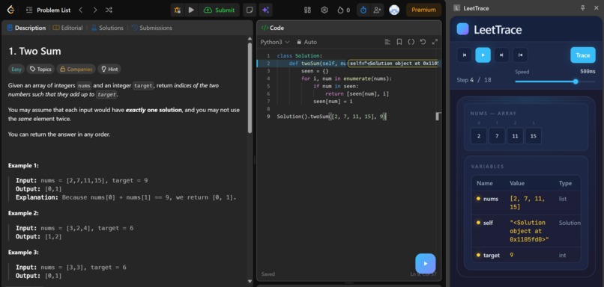Click the LeetTrace gradient logo square
The height and width of the screenshot is (287, 604).
462,29
